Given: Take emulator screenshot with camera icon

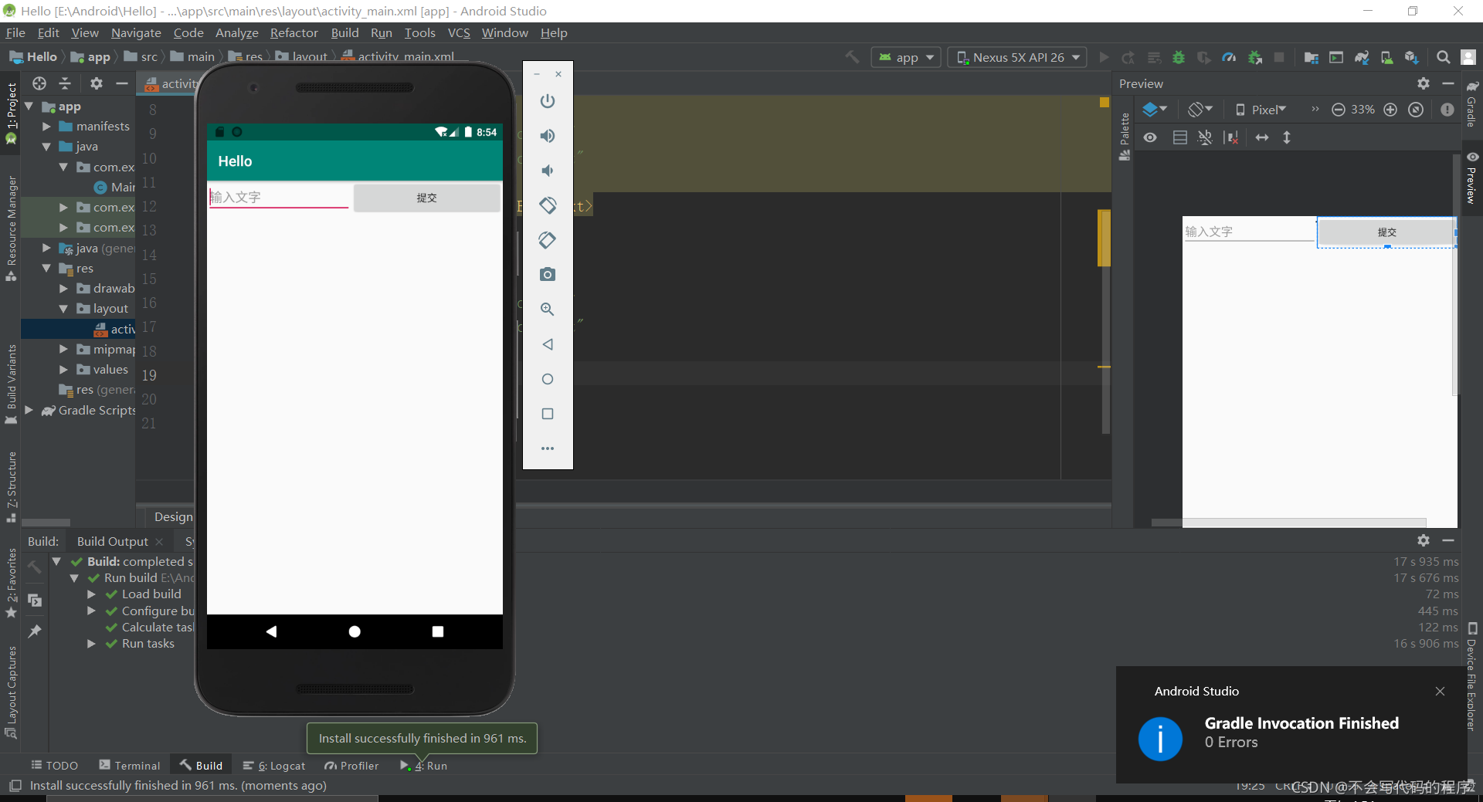Looking at the screenshot, I should (x=548, y=275).
